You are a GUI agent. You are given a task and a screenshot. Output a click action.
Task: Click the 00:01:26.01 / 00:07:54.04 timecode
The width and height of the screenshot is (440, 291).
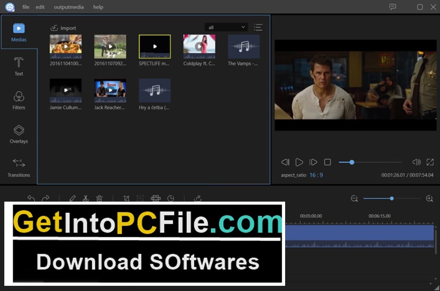[x=407, y=175]
